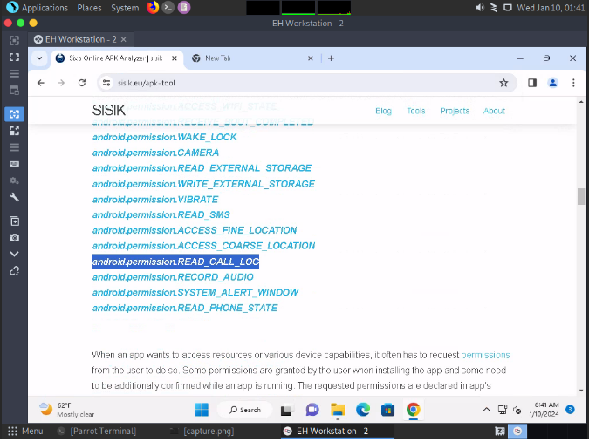Click the Chrome reload page button

click(x=82, y=83)
